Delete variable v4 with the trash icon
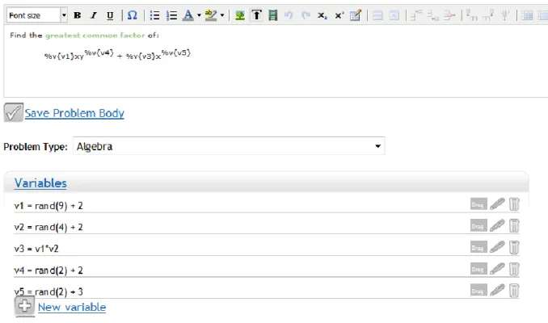Image resolution: width=548 pixels, height=323 pixels. coord(514,269)
